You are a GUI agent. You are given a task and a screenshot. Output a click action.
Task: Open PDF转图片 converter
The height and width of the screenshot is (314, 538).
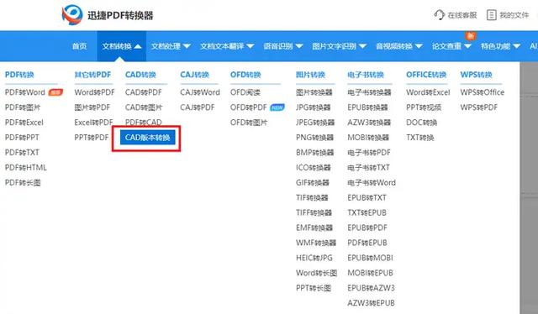23,107
